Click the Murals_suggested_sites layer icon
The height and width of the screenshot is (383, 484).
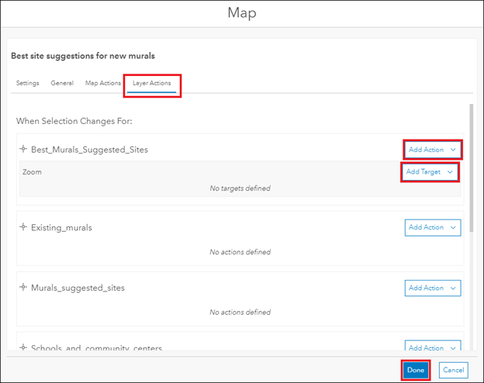[x=23, y=288]
